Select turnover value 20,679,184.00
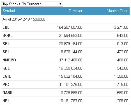This screenshot has width=131, height=105. pos(71,44)
